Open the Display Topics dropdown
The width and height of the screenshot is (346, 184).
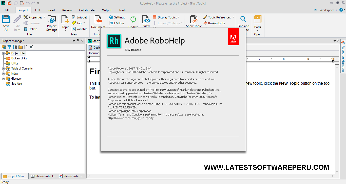(x=166, y=17)
